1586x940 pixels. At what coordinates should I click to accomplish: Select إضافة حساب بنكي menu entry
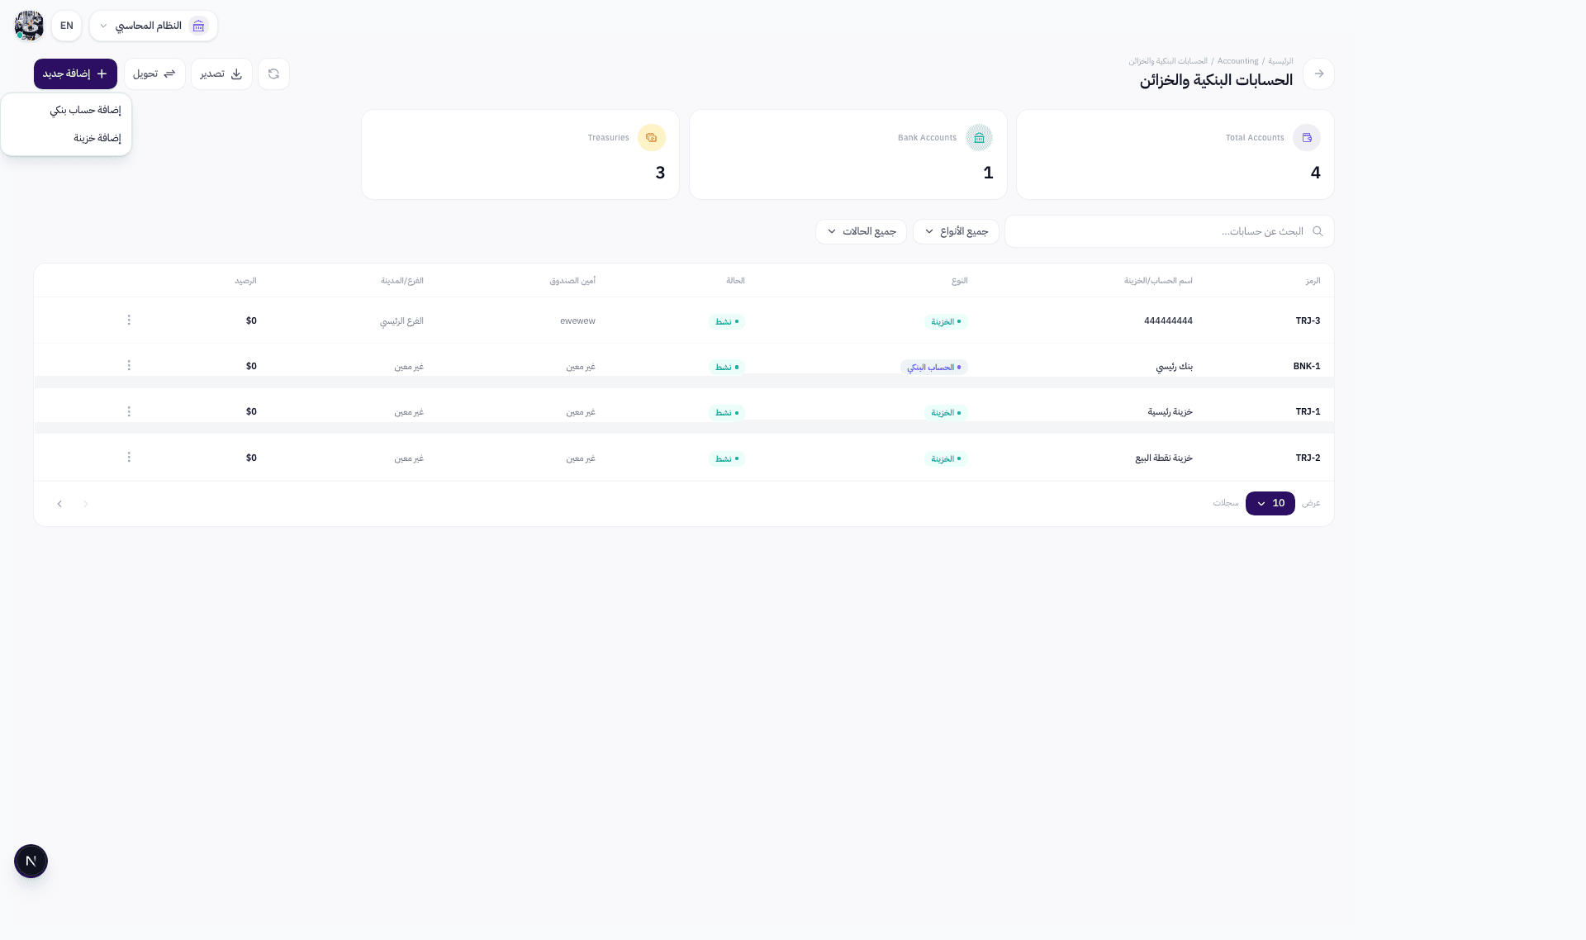pyautogui.click(x=85, y=111)
